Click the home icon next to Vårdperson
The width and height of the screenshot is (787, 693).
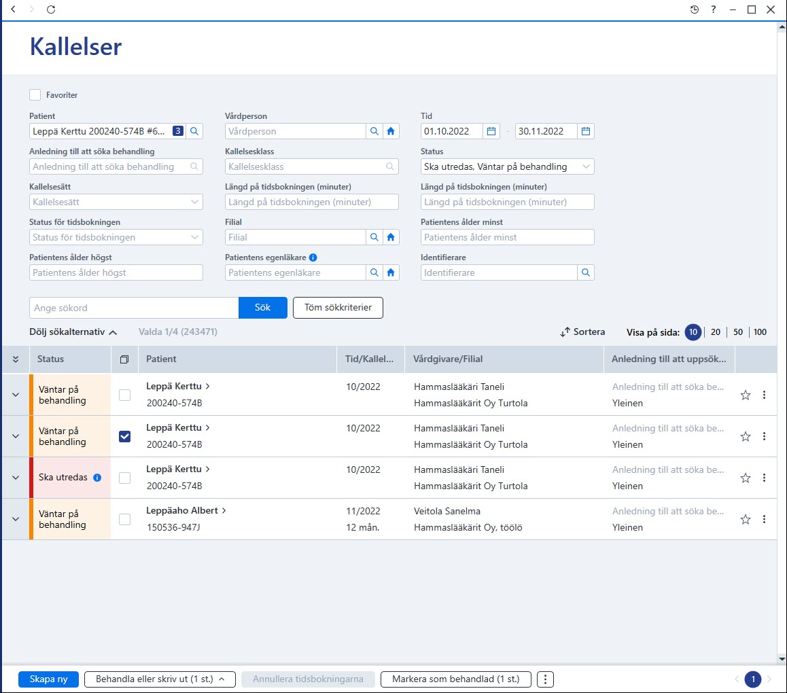pyautogui.click(x=391, y=131)
